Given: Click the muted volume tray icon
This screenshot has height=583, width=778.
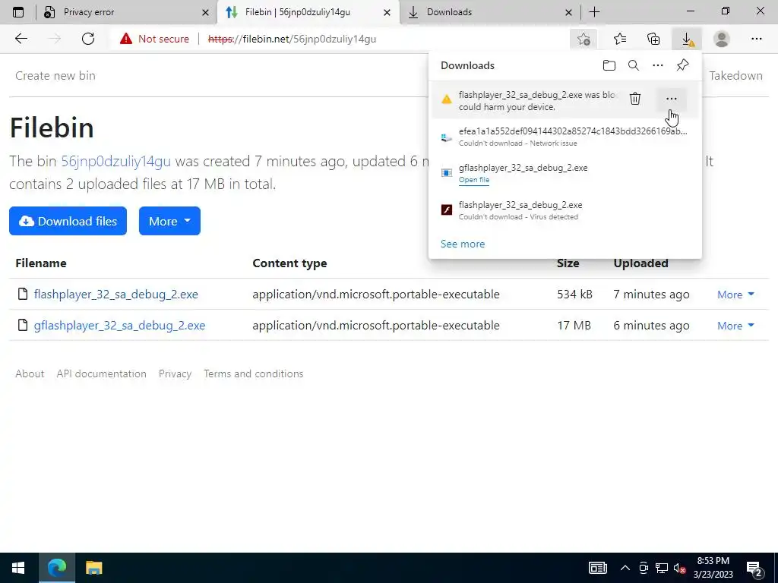Looking at the screenshot, I should [680, 568].
